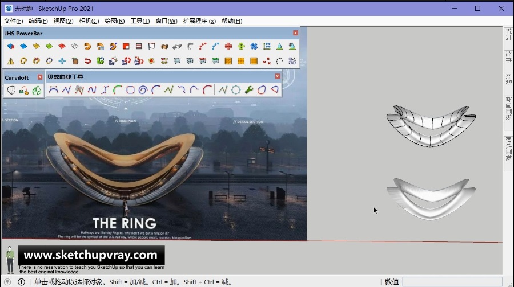Screen dimensions: 514x287
Task: Click the blue face icon in JHS PowerBar
Action: pyautogui.click(x=23, y=47)
